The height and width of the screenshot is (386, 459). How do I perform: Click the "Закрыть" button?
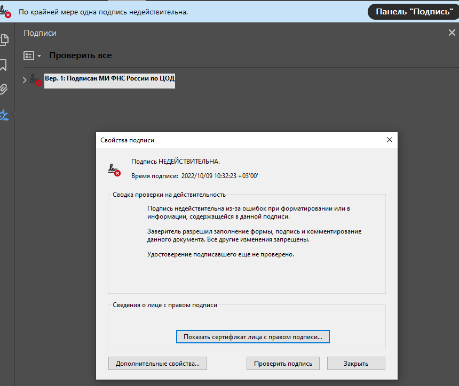[356, 364]
